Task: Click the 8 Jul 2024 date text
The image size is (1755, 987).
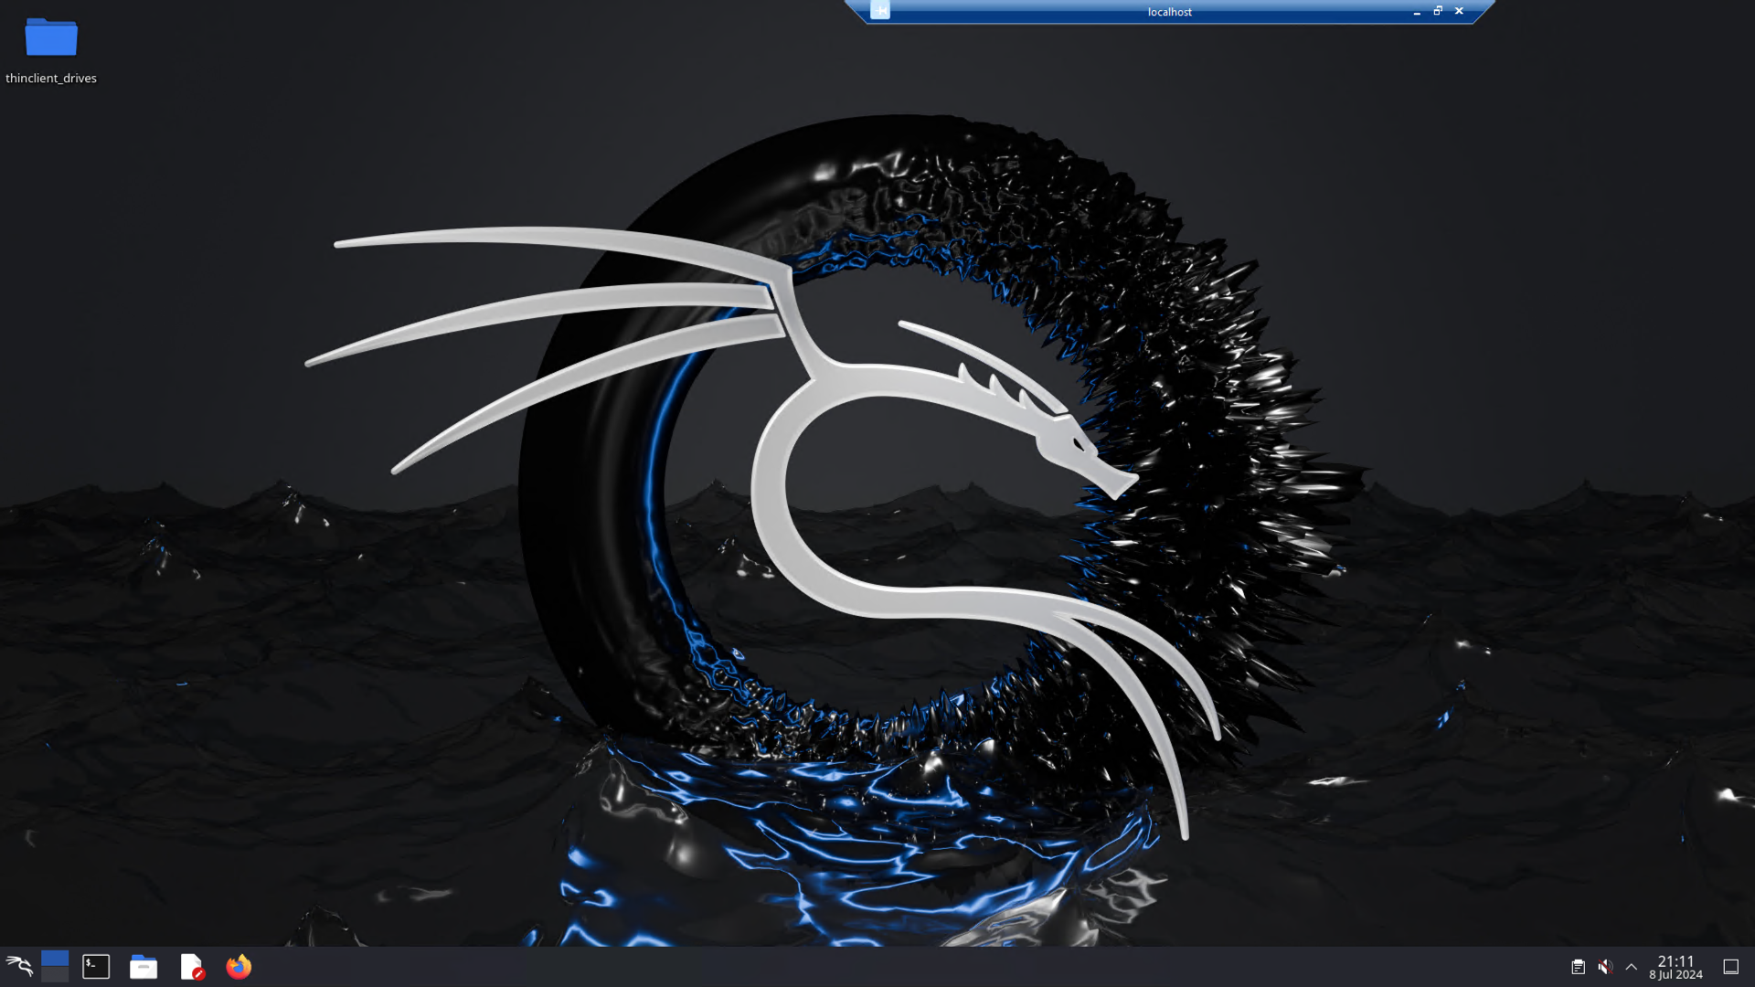Action: [x=1675, y=975]
